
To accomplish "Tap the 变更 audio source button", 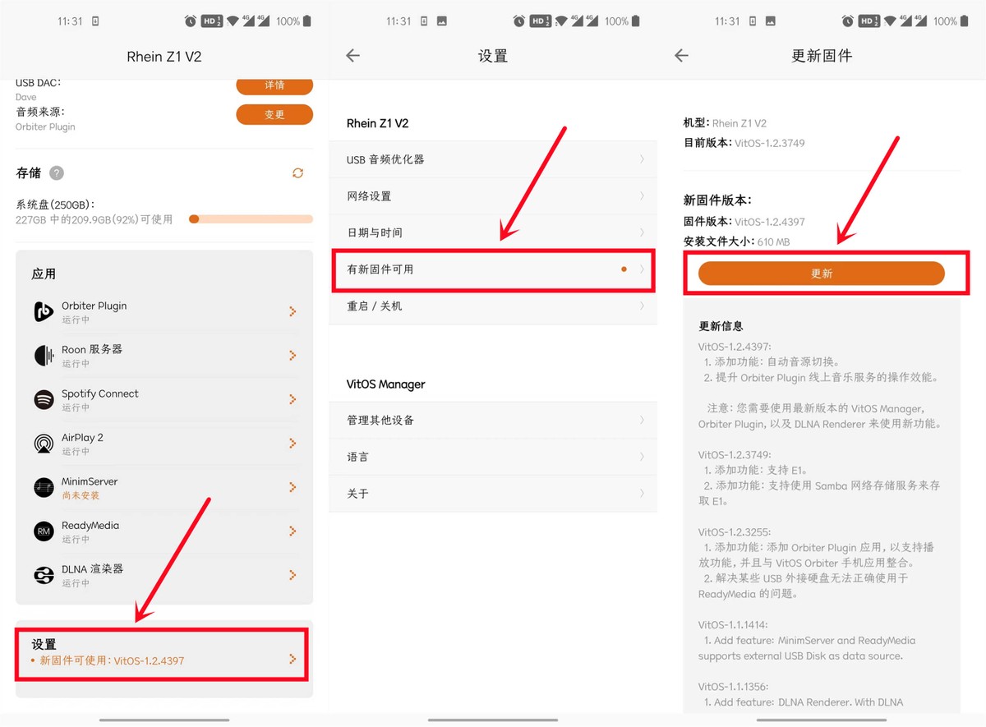I will (274, 115).
